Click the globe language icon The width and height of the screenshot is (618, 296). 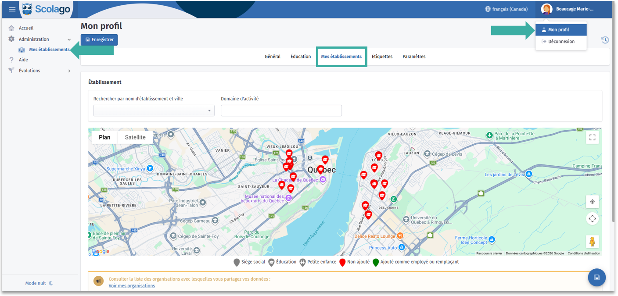488,9
